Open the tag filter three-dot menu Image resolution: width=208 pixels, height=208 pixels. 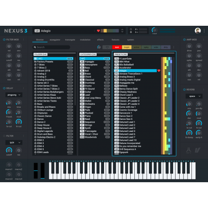173,47
